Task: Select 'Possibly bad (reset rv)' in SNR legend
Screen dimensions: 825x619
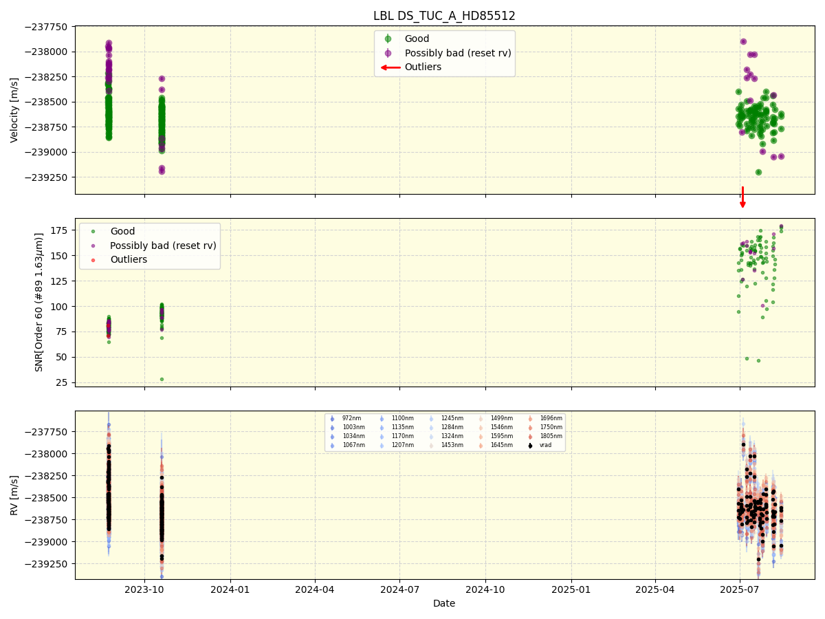Action: 163,246
